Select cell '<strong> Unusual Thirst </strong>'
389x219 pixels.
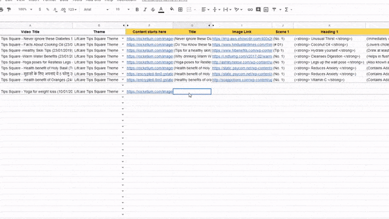329,39
